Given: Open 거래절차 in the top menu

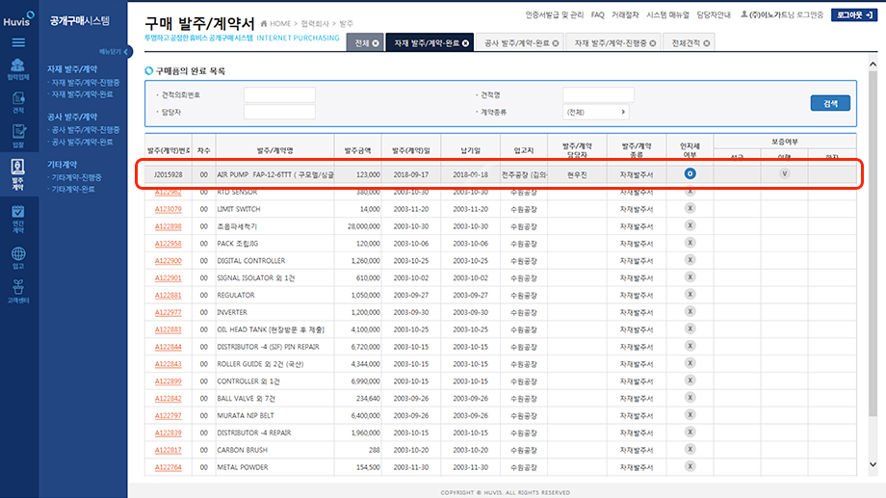Looking at the screenshot, I should pyautogui.click(x=625, y=15).
